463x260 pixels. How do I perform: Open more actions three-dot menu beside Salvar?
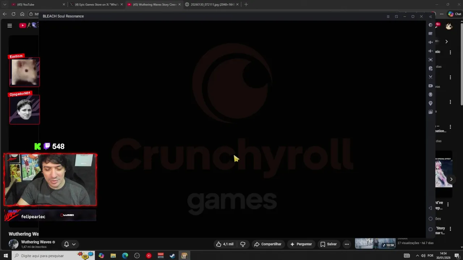click(347, 244)
